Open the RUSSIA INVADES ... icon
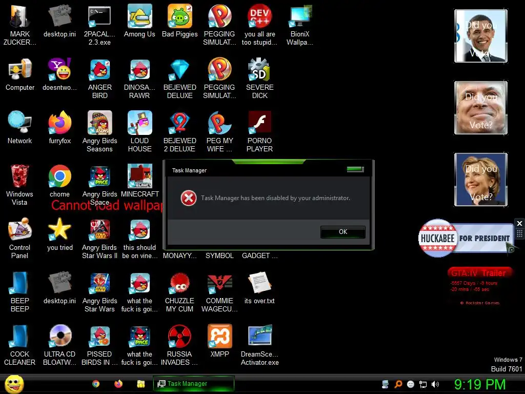The width and height of the screenshot is (525, 394). pyautogui.click(x=180, y=345)
